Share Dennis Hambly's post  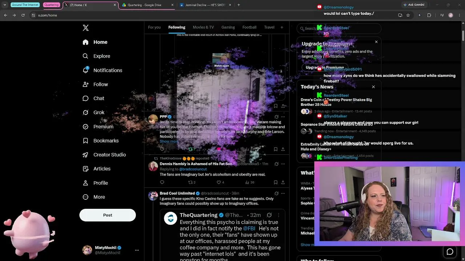pyautogui.click(x=283, y=182)
